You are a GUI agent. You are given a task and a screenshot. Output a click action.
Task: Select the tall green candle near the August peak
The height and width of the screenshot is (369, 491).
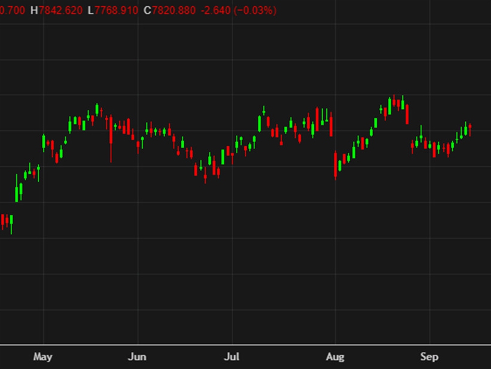coord(389,105)
